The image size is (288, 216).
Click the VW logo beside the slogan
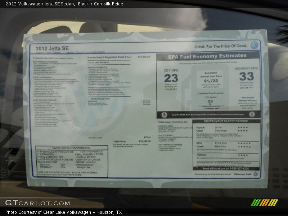point(255,45)
